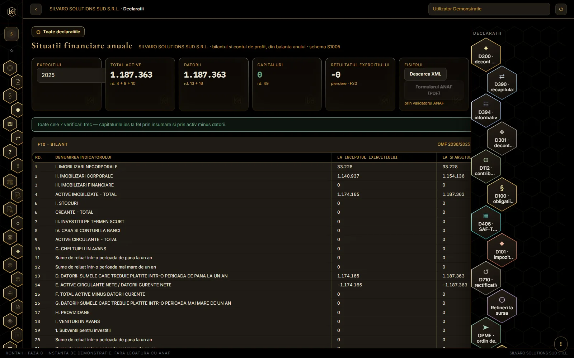Click the -1.174.165 value in row 14

[350, 285]
